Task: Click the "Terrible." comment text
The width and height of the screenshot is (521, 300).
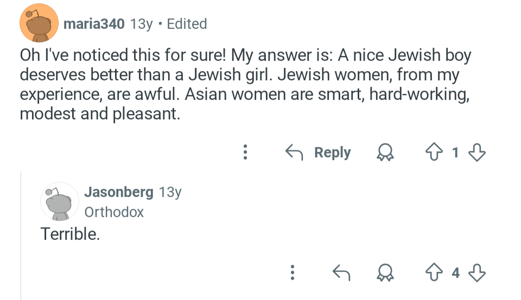Action: coord(71,234)
